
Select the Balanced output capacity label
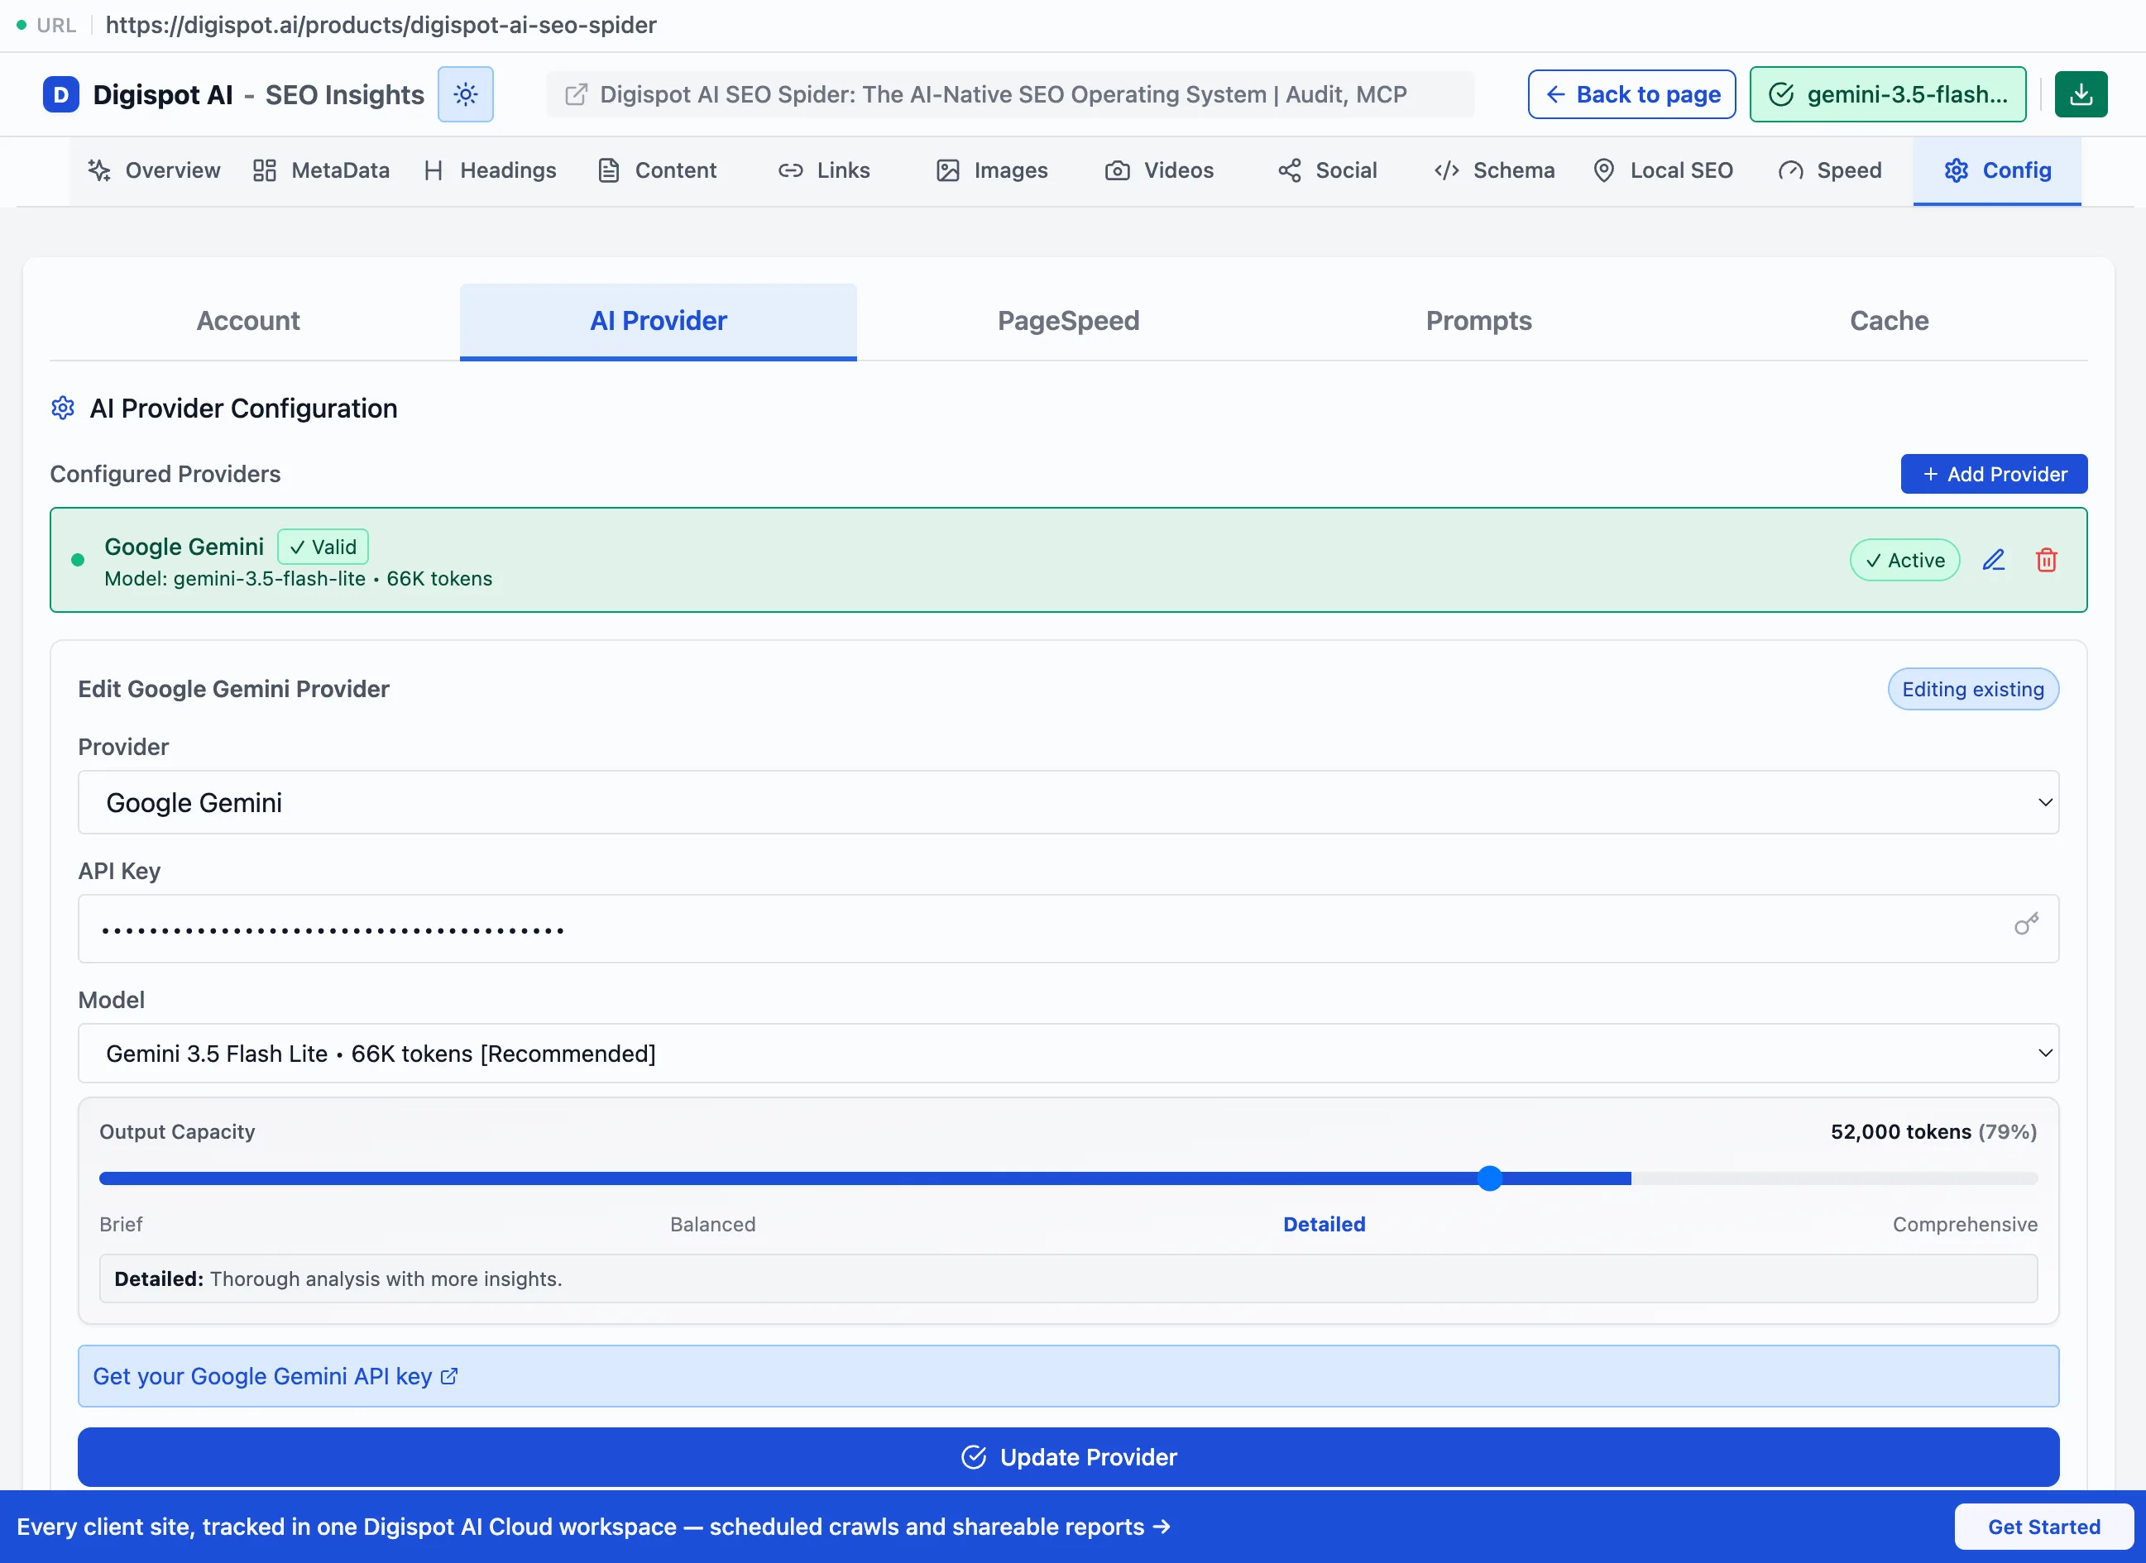[x=712, y=1224]
